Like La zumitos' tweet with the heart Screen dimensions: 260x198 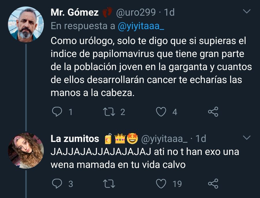[161, 183]
